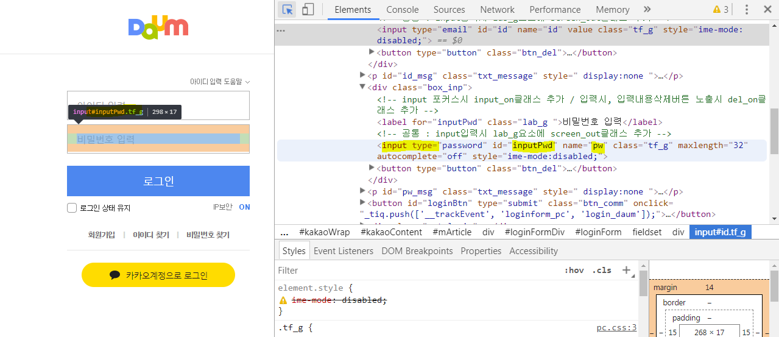Open the 아이디 찾기 link
The image size is (779, 337).
151,235
